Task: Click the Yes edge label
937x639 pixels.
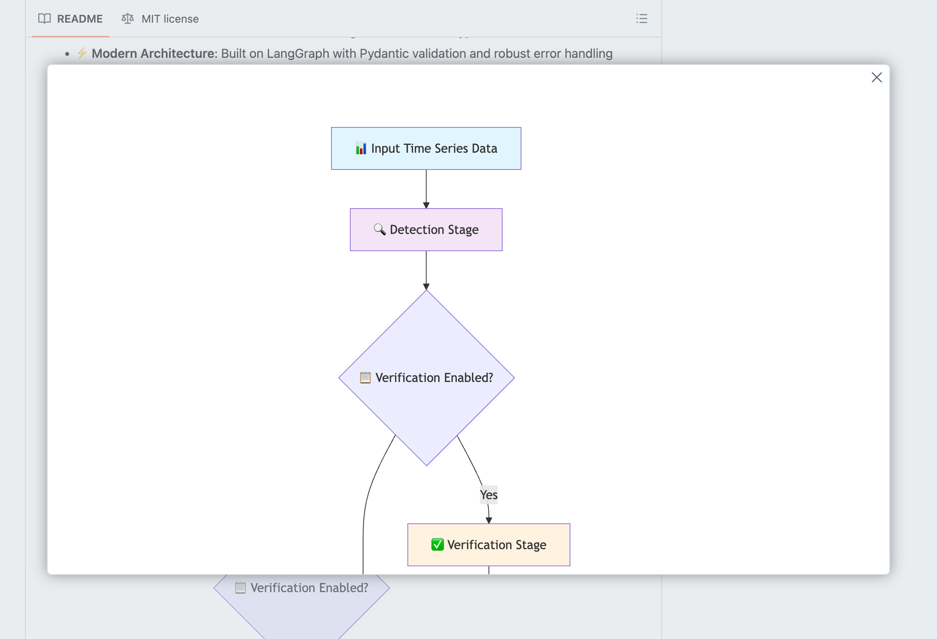Action: coord(489,494)
